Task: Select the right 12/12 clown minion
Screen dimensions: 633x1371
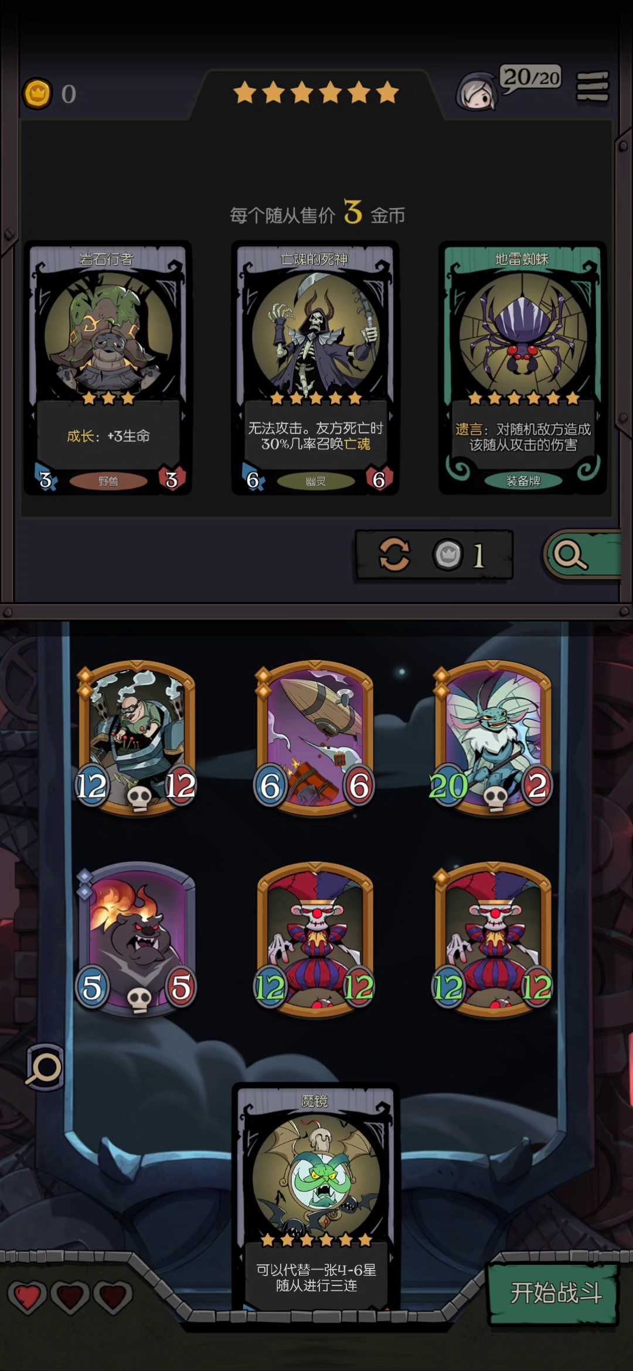Action: tap(493, 940)
